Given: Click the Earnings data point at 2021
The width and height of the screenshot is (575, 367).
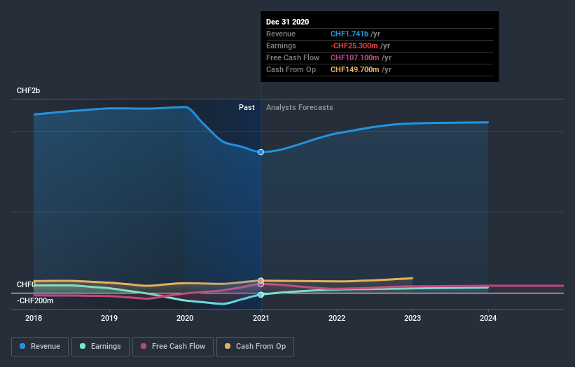Looking at the screenshot, I should [x=261, y=295].
